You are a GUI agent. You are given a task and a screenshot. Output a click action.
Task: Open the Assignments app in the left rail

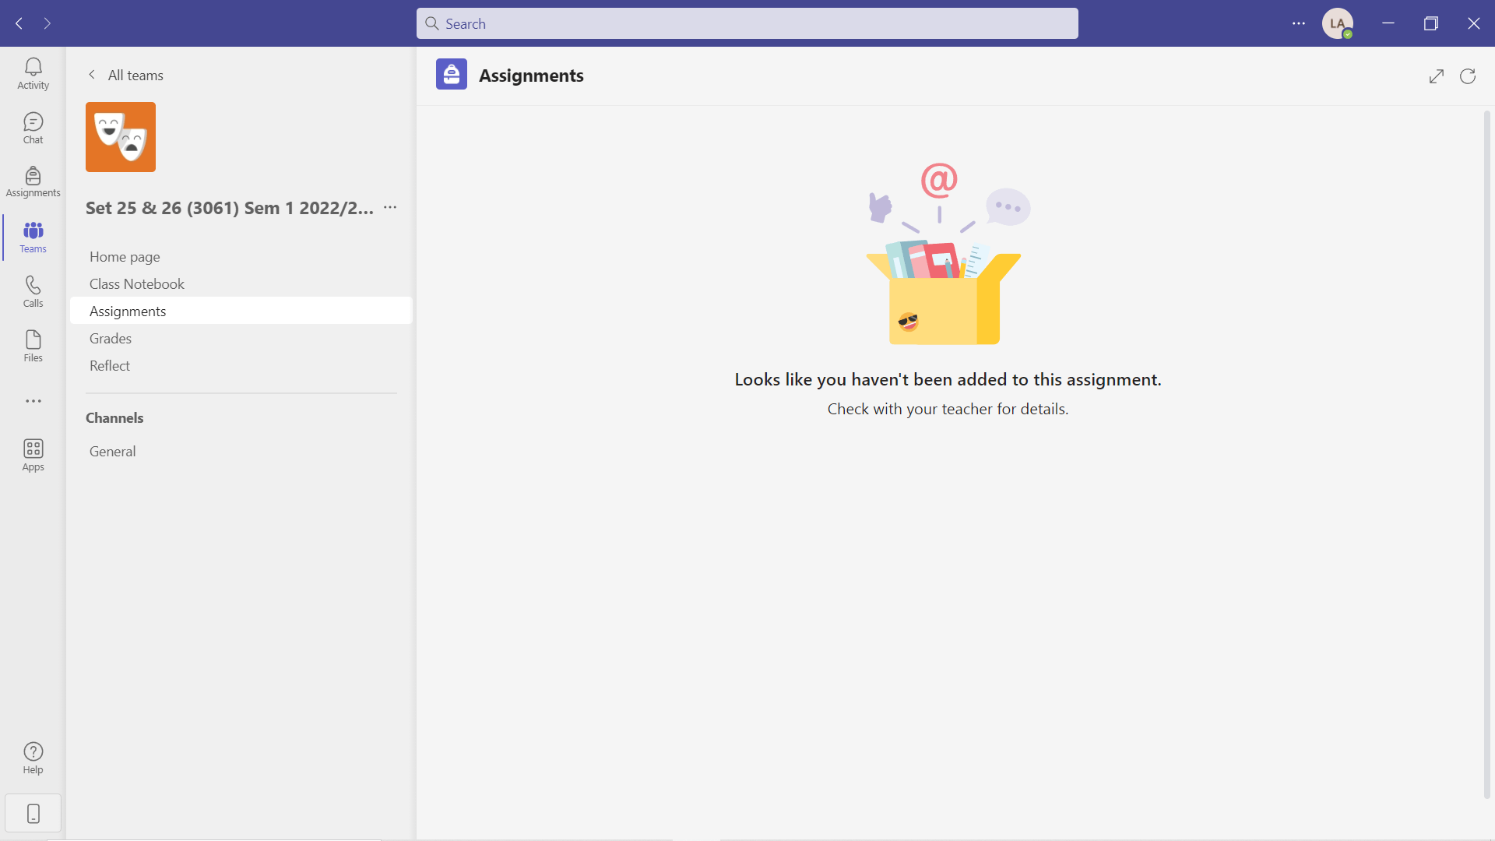33,181
